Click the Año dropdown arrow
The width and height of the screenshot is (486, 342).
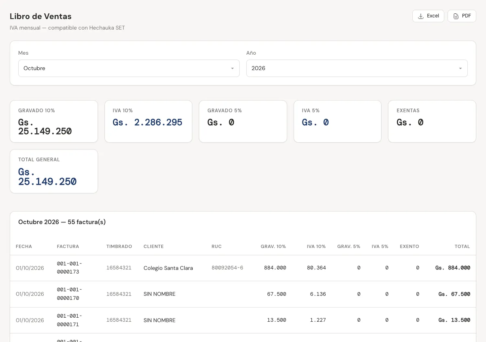point(460,68)
